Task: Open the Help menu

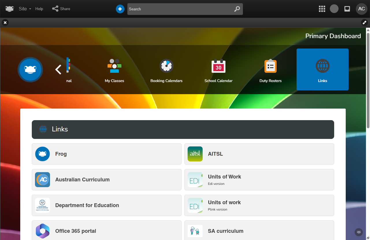Action: pos(39,9)
